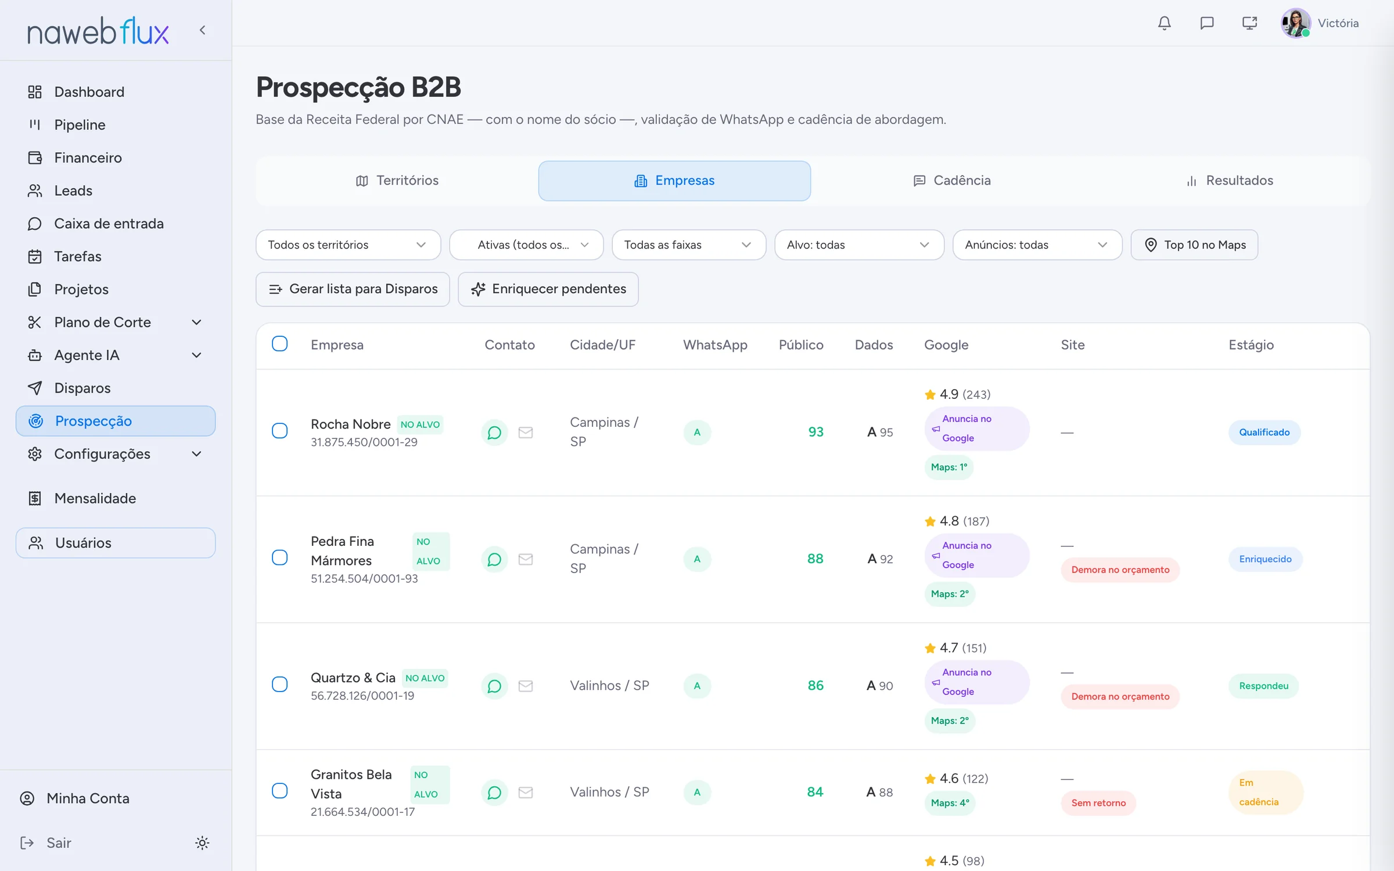Open Victória's profile avatar
This screenshot has height=871, width=1394.
point(1295,23)
